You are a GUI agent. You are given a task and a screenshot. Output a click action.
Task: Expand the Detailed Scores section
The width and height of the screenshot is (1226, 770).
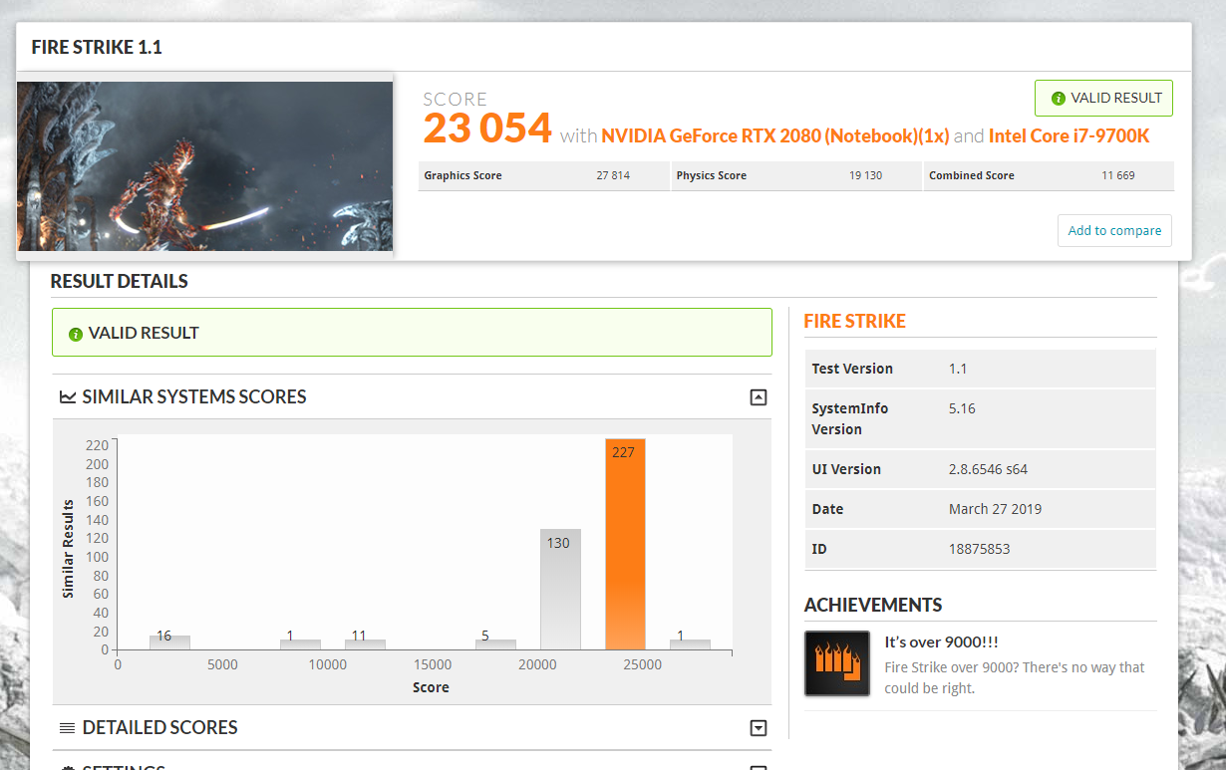[x=758, y=728]
